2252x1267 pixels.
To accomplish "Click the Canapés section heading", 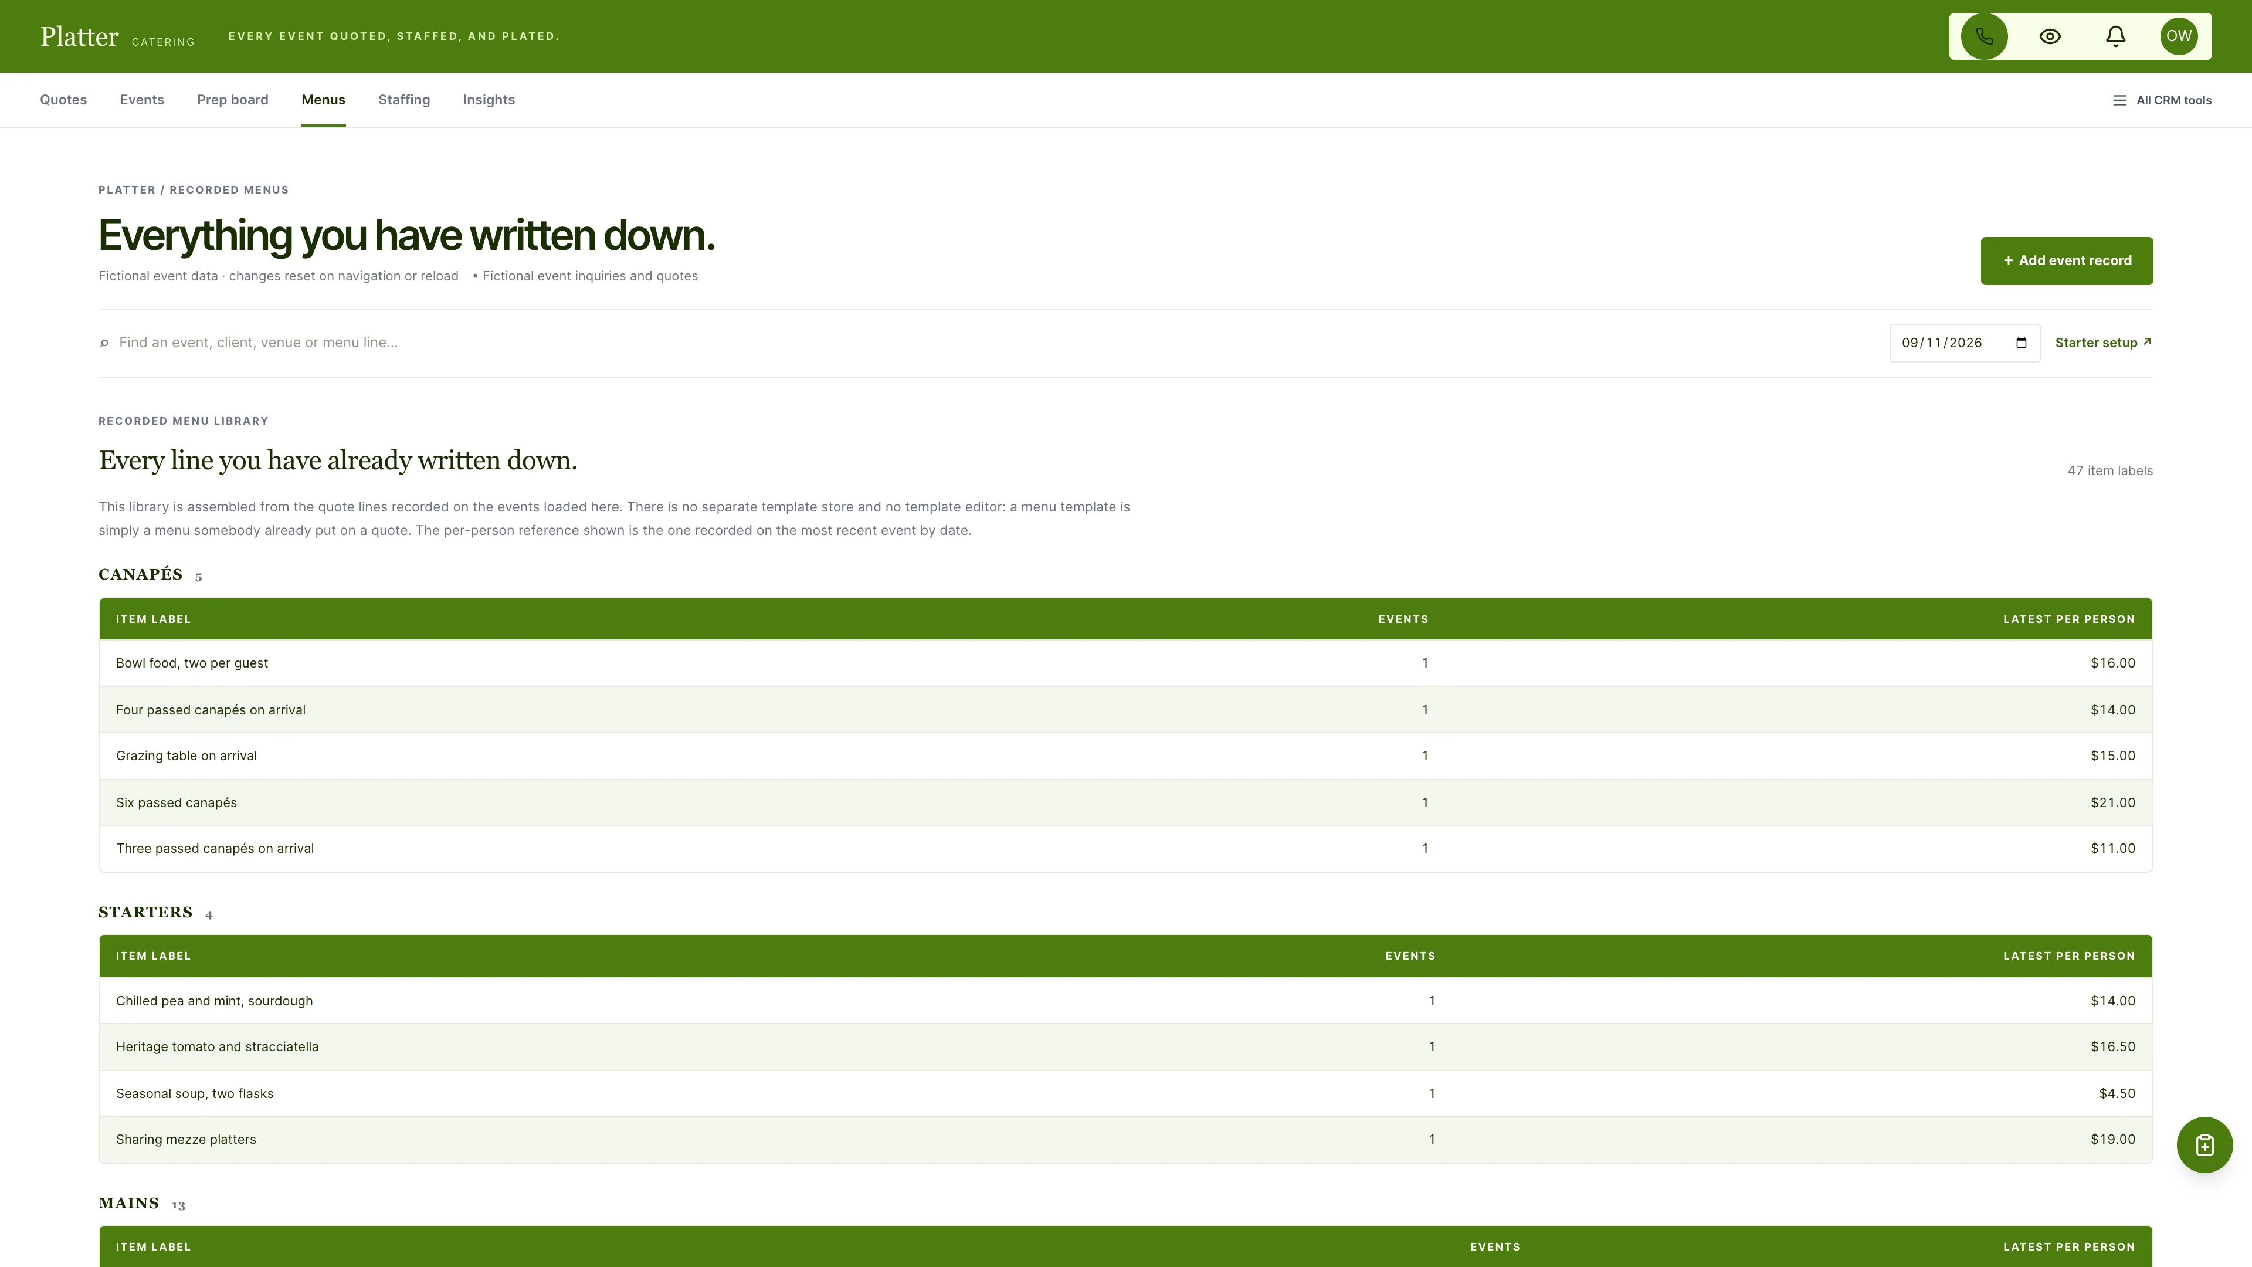I will pyautogui.click(x=141, y=574).
